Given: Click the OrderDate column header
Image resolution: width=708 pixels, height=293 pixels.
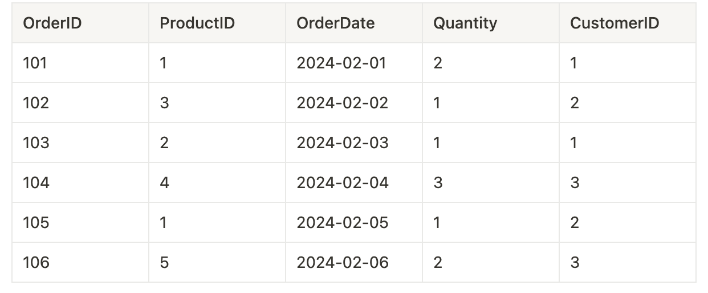Looking at the screenshot, I should point(354,23).
